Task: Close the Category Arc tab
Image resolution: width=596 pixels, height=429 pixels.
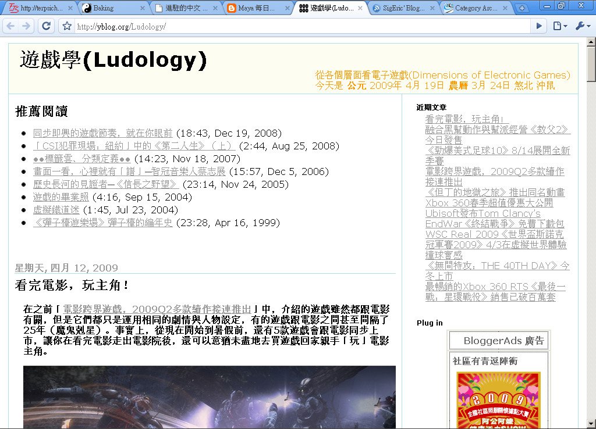Action: (505, 8)
